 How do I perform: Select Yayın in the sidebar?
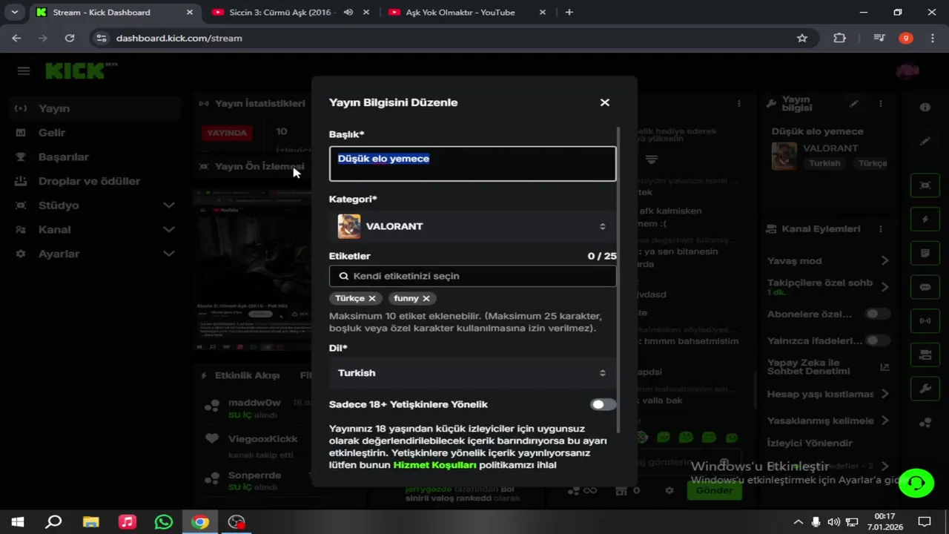tap(96, 108)
